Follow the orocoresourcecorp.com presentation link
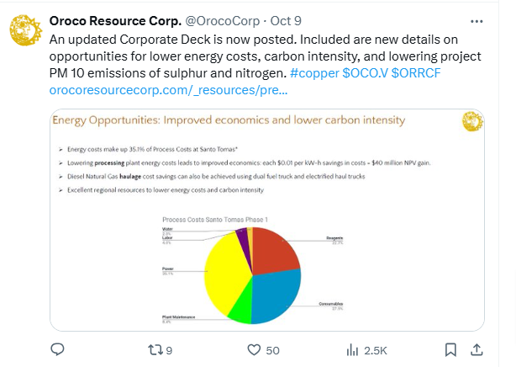516x367 pixels. (168, 90)
